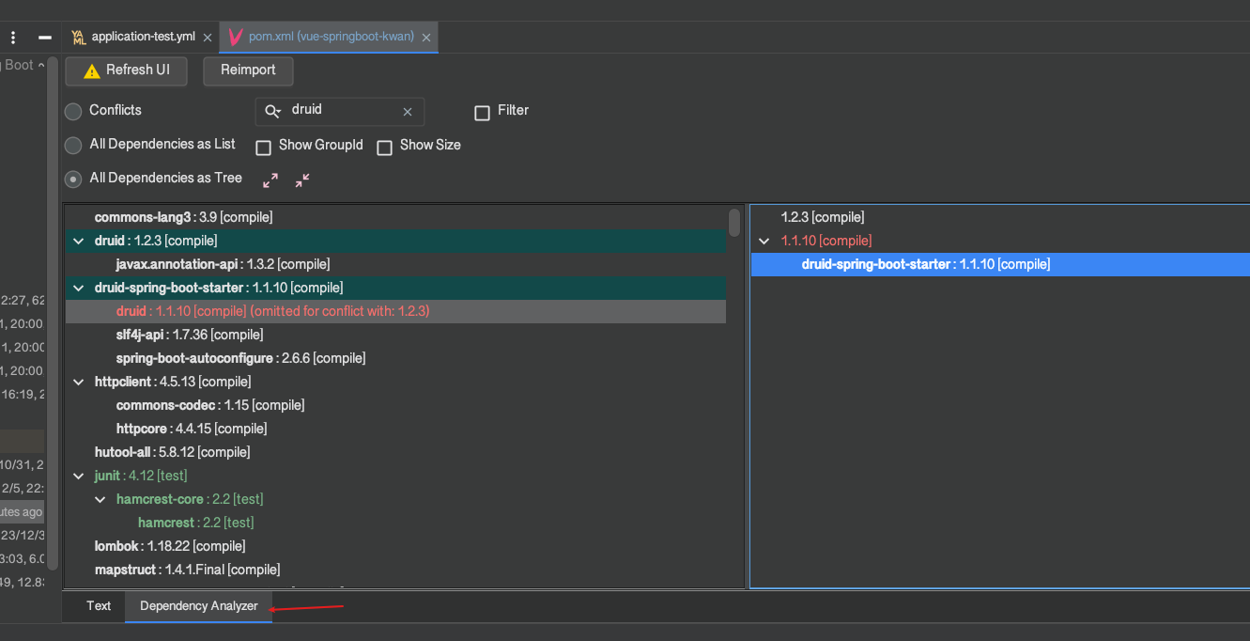Click the Collapse All tree icon

point(302,180)
